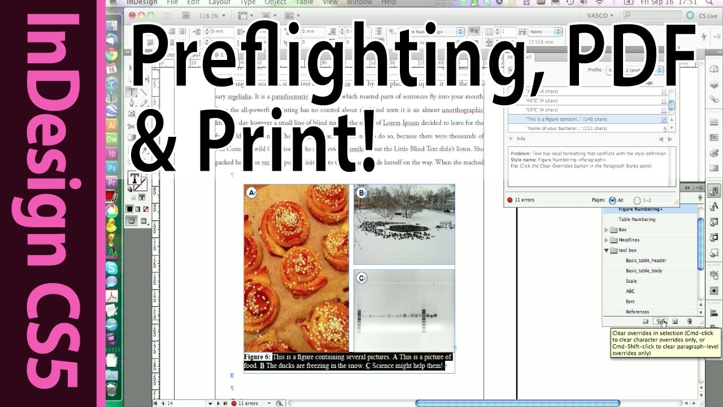Image resolution: width=723 pixels, height=407 pixels.
Task: Open the File menu
Action: pyautogui.click(x=172, y=3)
